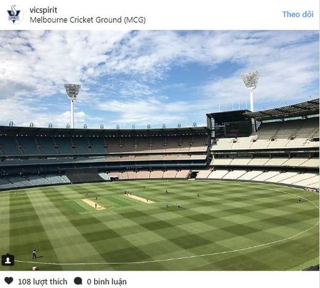Open the 0 bình luận comments text

(x=106, y=282)
